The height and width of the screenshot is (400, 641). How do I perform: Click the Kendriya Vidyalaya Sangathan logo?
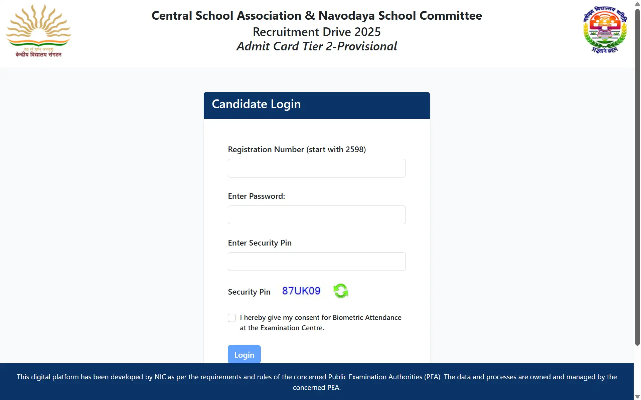[38, 30]
